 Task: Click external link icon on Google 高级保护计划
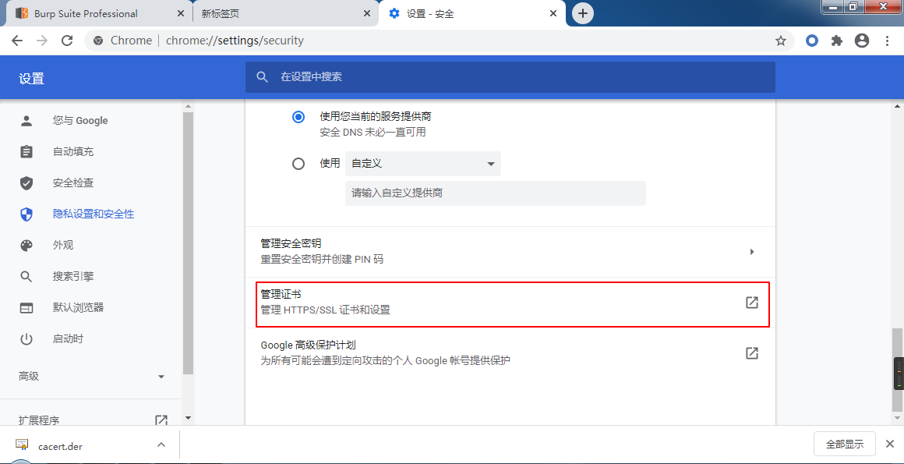coord(752,353)
